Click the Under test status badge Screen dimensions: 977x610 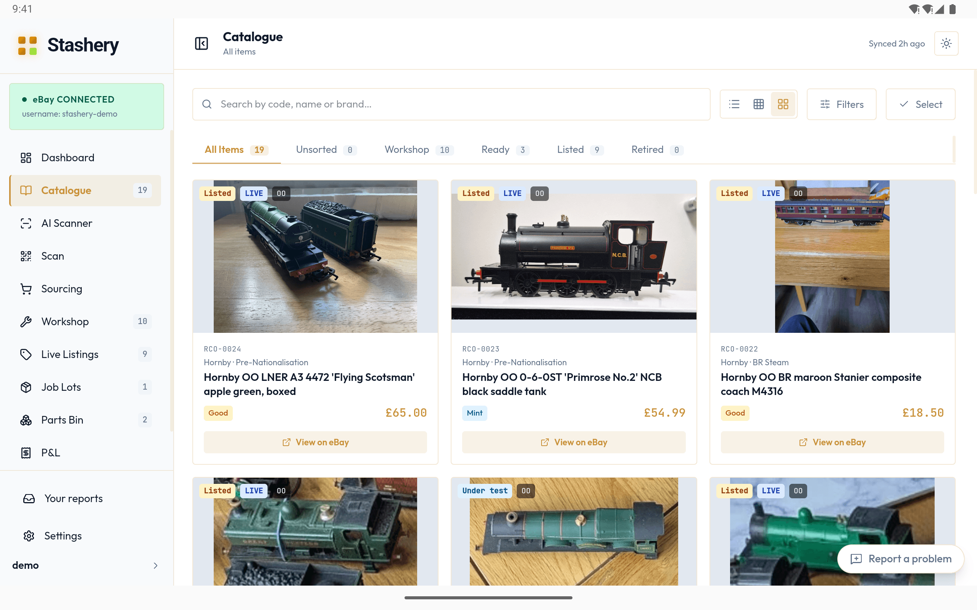(x=484, y=491)
